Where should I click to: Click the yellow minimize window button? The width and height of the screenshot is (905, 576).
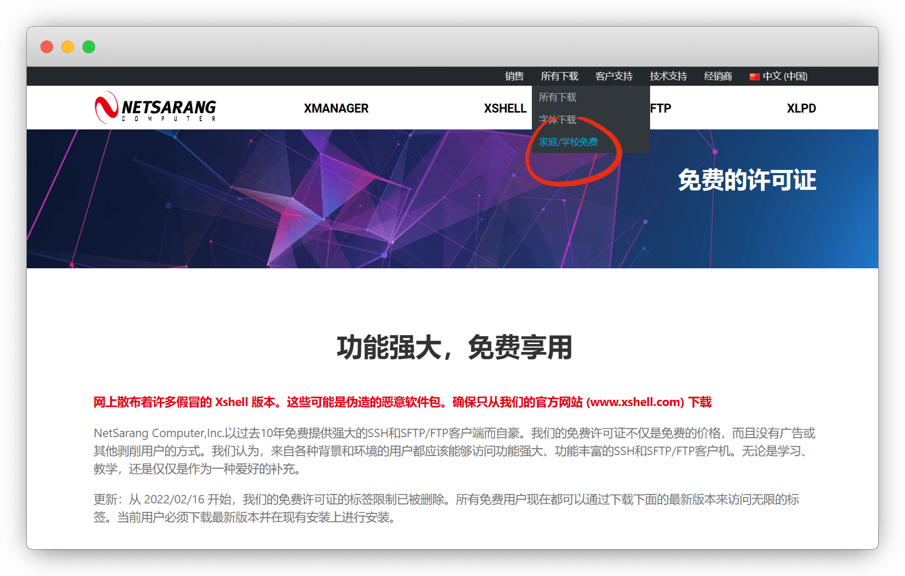click(68, 47)
